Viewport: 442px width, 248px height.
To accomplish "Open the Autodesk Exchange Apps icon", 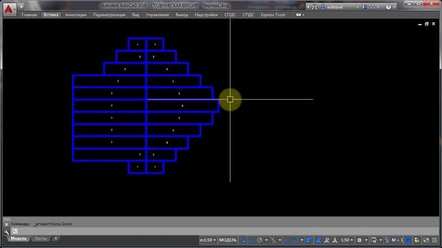I will point(364,7).
